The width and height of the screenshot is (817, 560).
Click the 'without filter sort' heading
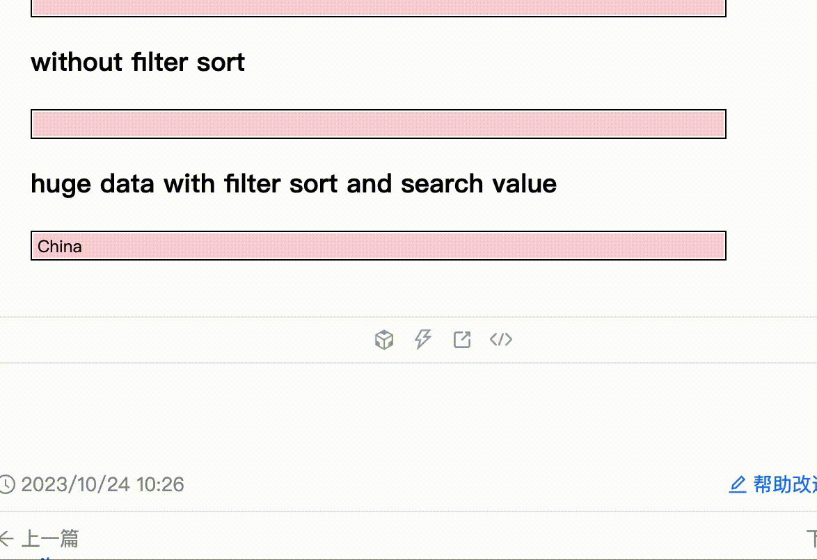138,63
